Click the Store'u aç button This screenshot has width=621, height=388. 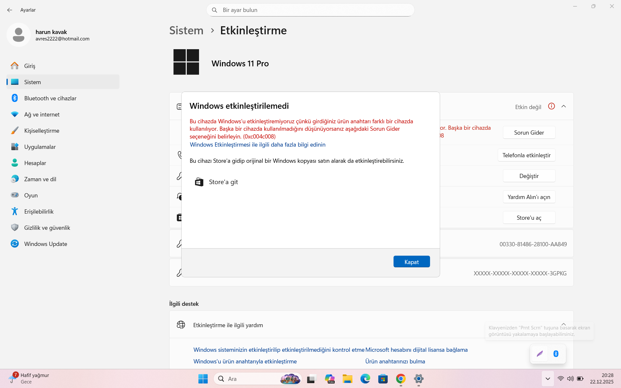pyautogui.click(x=529, y=217)
